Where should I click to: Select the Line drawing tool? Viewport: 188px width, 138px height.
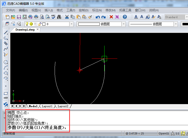click(6, 32)
